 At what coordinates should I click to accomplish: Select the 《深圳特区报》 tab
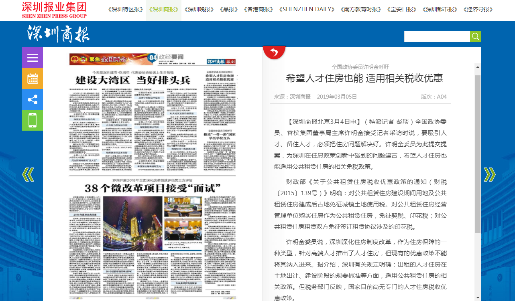[x=126, y=10]
